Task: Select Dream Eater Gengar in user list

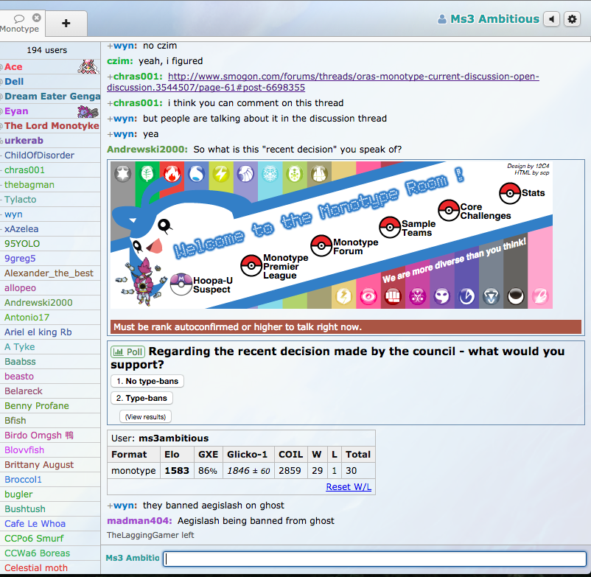Action: [x=50, y=96]
